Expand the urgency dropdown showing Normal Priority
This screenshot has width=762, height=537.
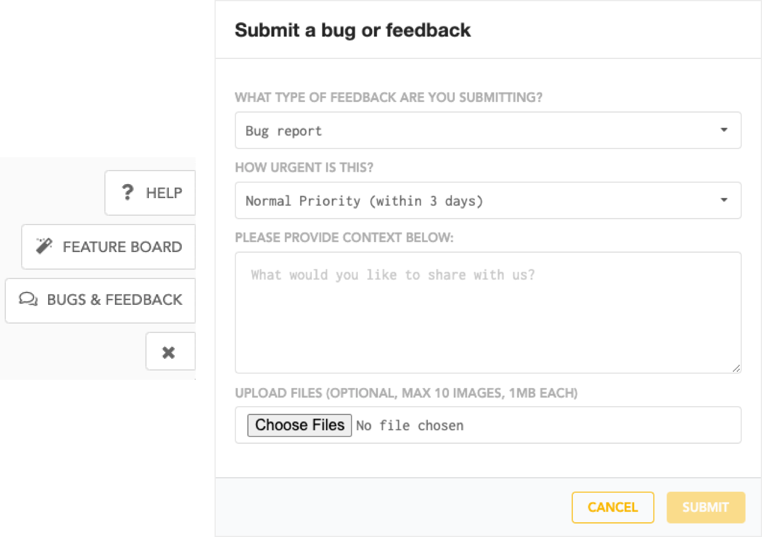pyautogui.click(x=488, y=200)
